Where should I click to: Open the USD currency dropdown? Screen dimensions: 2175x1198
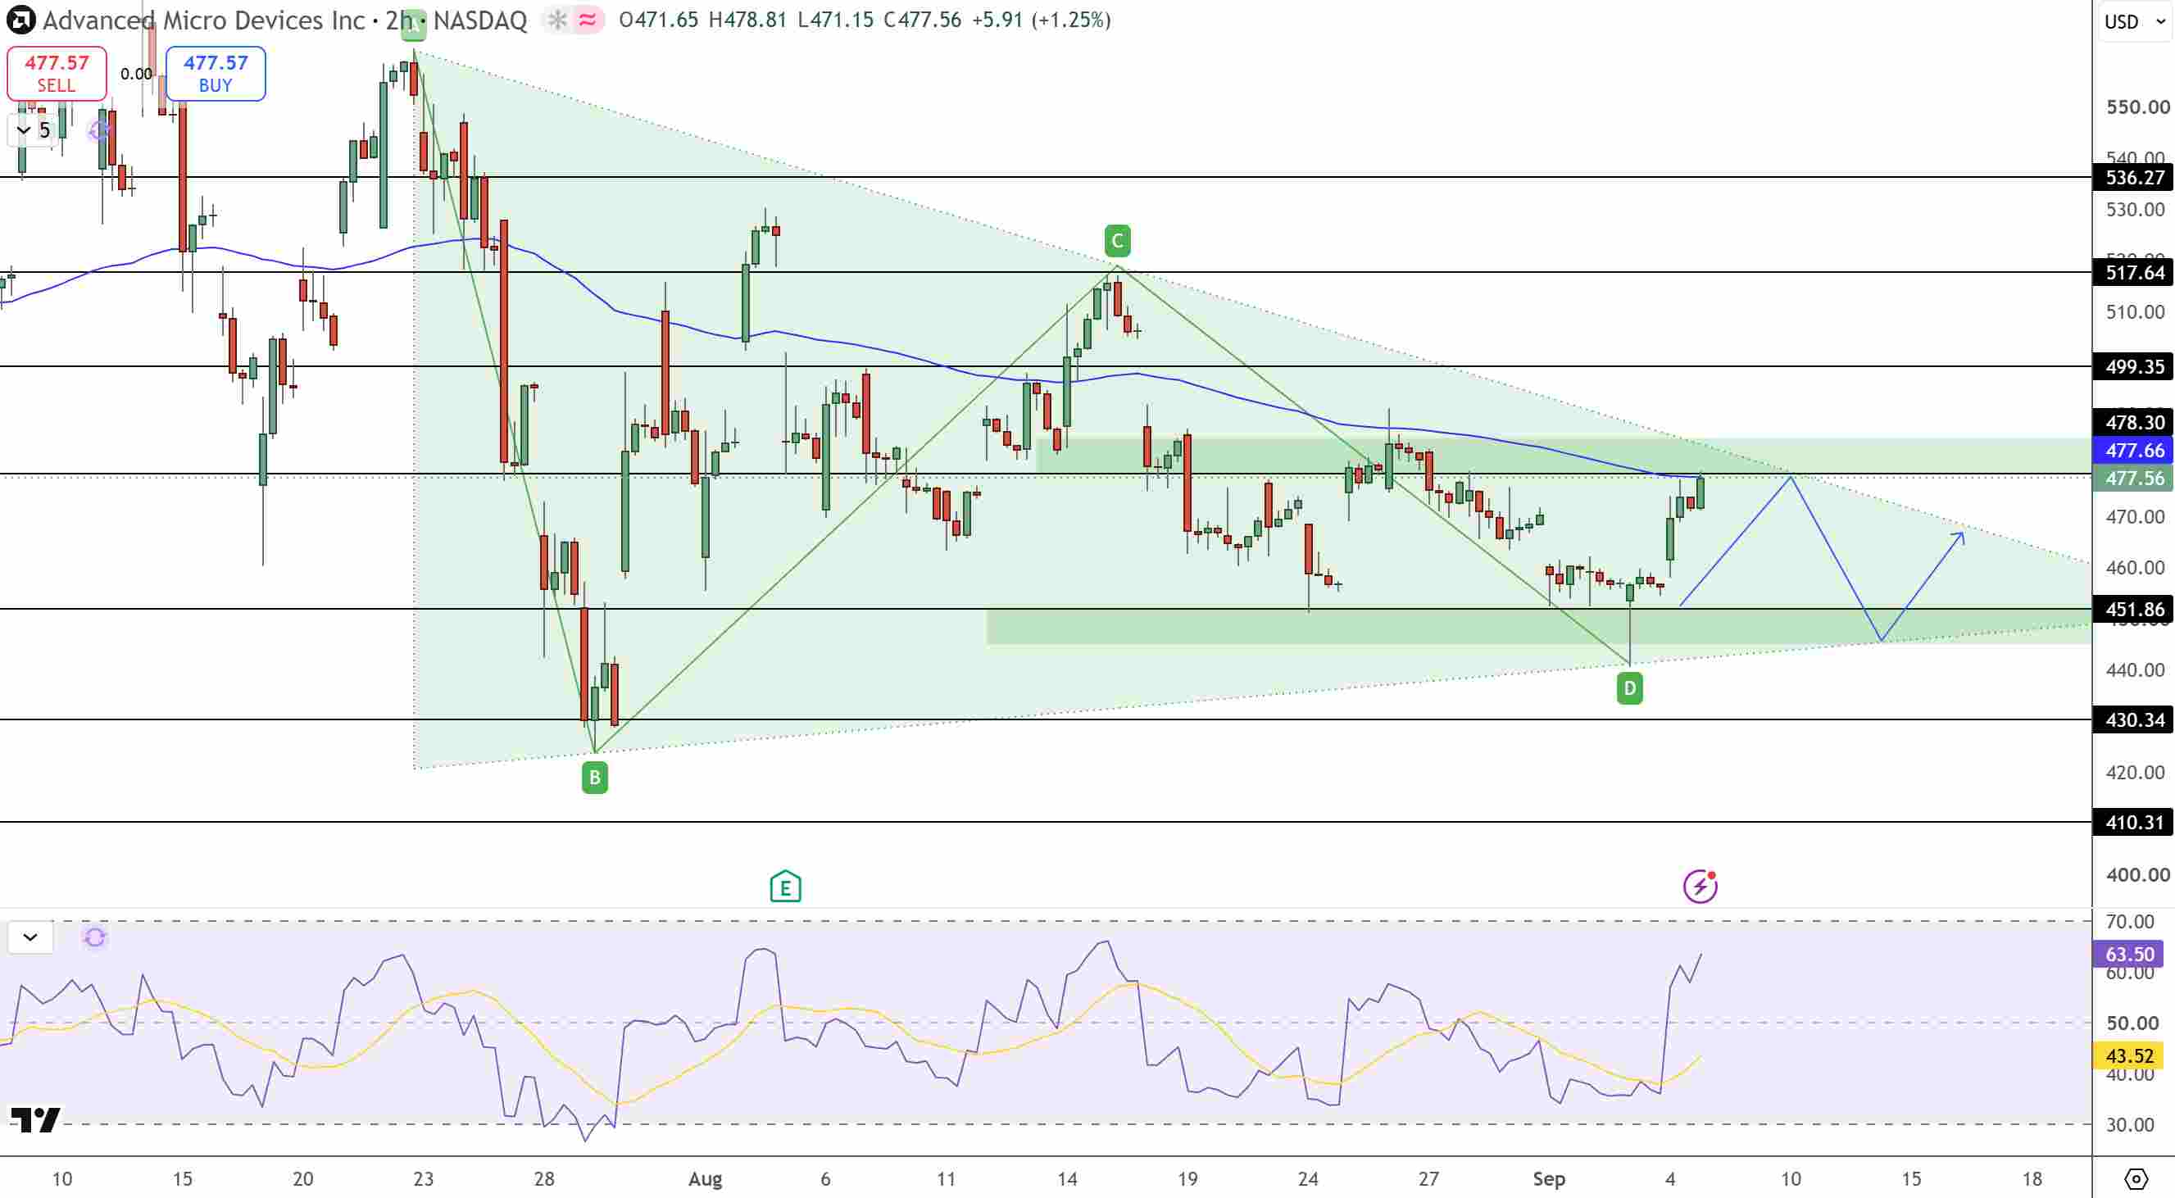pos(2135,21)
